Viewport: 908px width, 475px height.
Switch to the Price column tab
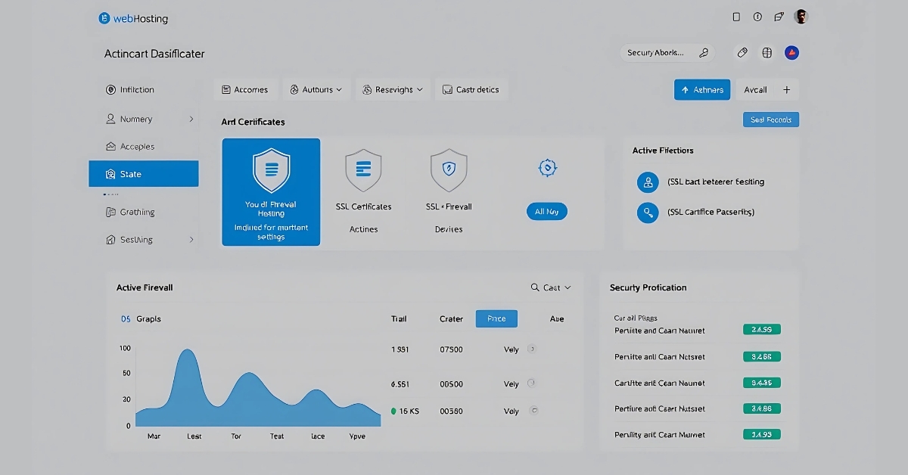coord(496,319)
